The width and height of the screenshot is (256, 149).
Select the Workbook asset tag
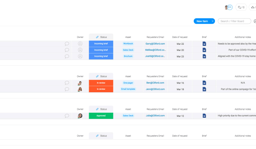[128, 44]
